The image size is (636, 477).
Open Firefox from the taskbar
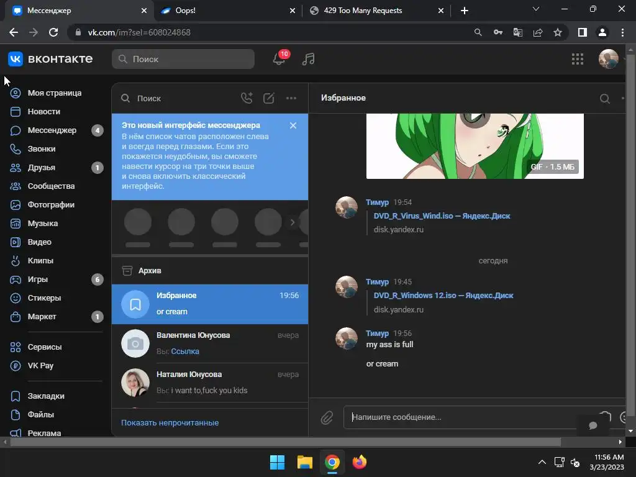(x=360, y=462)
